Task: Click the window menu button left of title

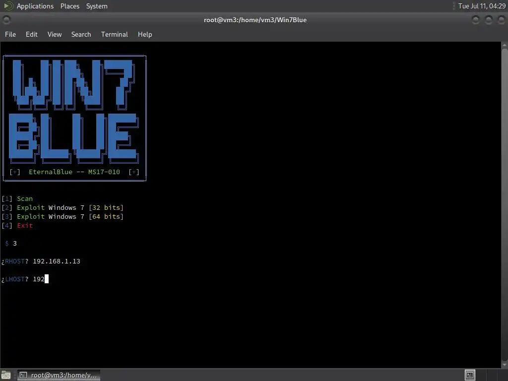Action: pos(6,20)
